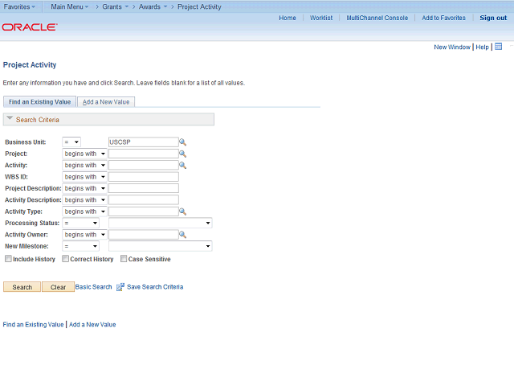The image size is (514, 386).
Task: Click the Sign out link
Action: click(x=493, y=18)
